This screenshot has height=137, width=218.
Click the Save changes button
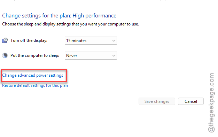pos(157,101)
